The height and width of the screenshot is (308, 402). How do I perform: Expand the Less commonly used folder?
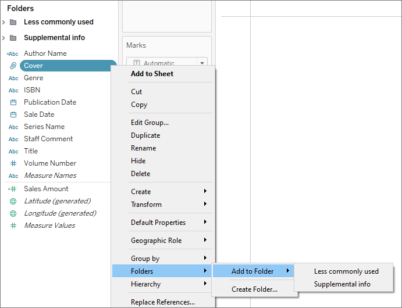(x=3, y=22)
